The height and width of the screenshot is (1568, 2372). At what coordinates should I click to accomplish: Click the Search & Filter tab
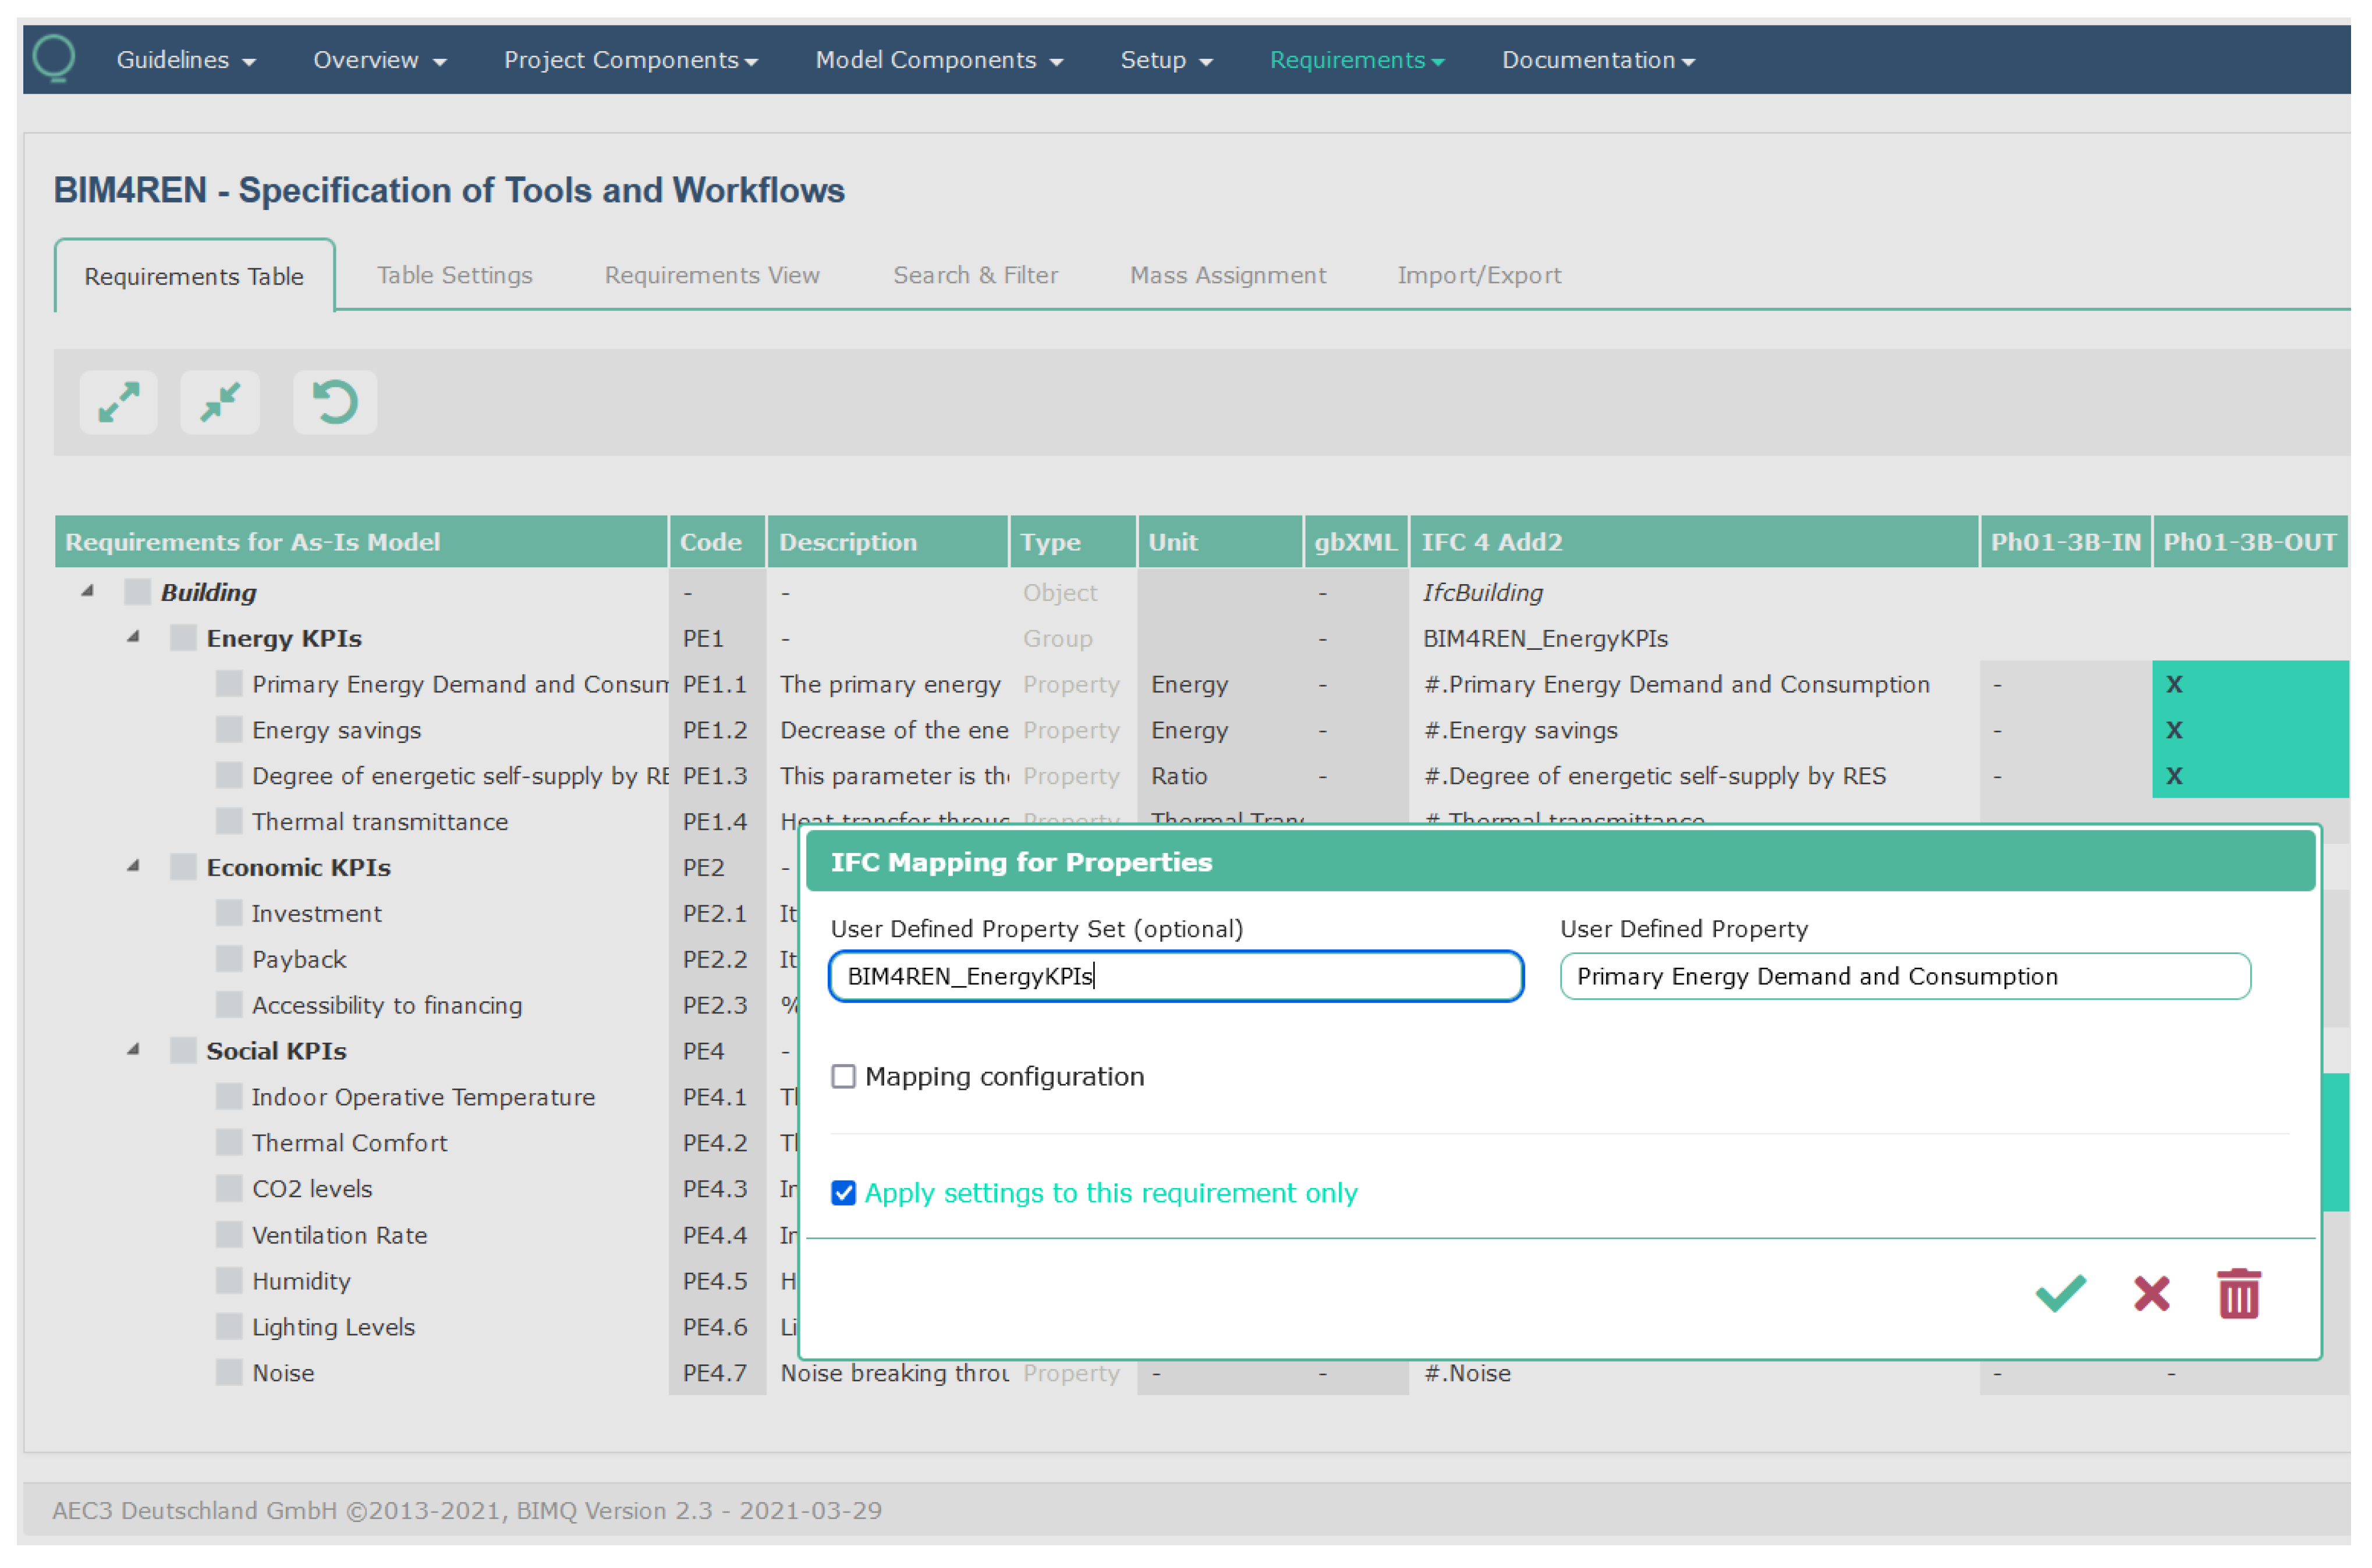click(x=974, y=276)
